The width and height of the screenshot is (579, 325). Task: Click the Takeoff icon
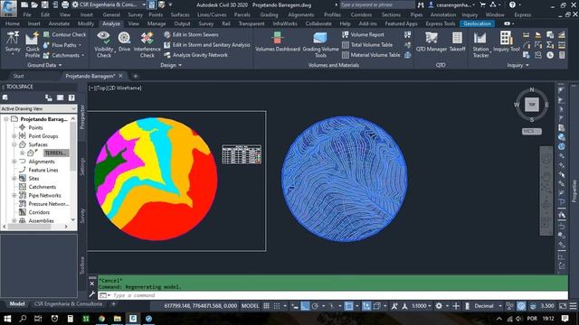(x=457, y=42)
